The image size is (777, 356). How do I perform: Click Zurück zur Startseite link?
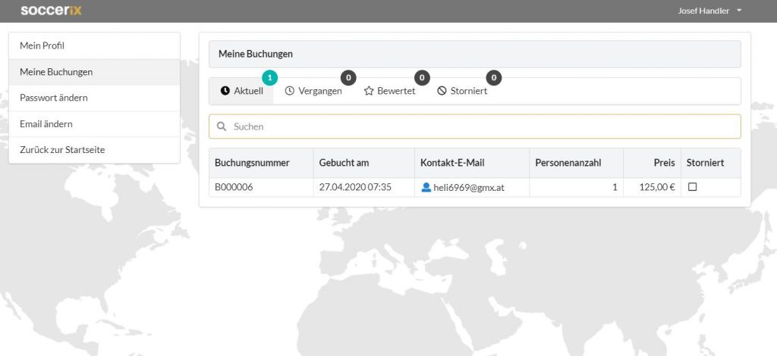(94, 150)
